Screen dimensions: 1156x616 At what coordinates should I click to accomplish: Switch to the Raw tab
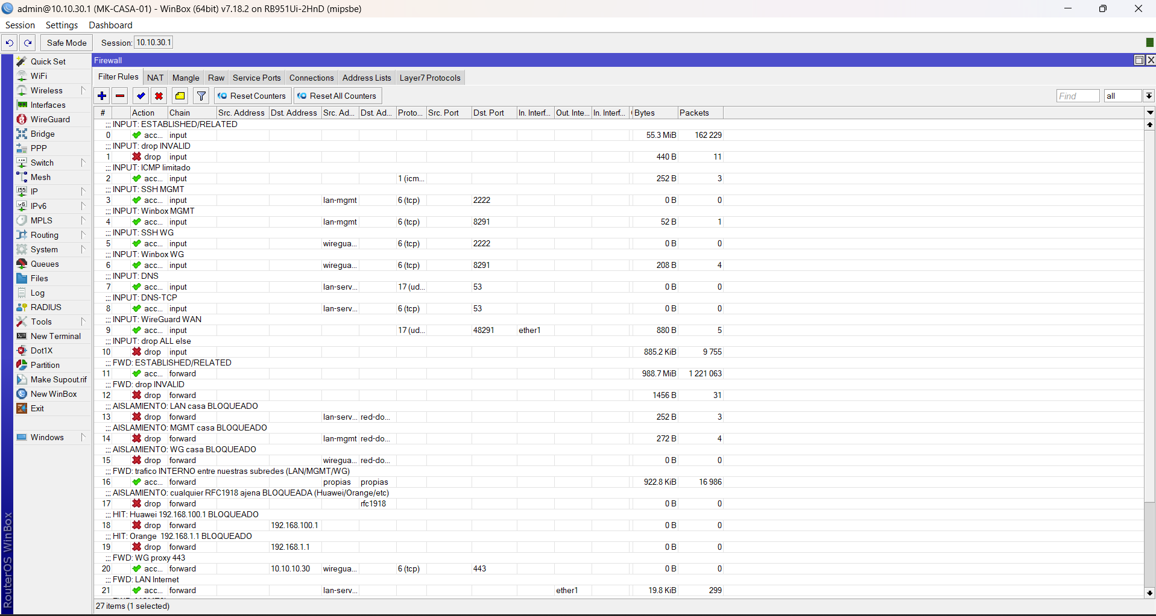coord(216,78)
